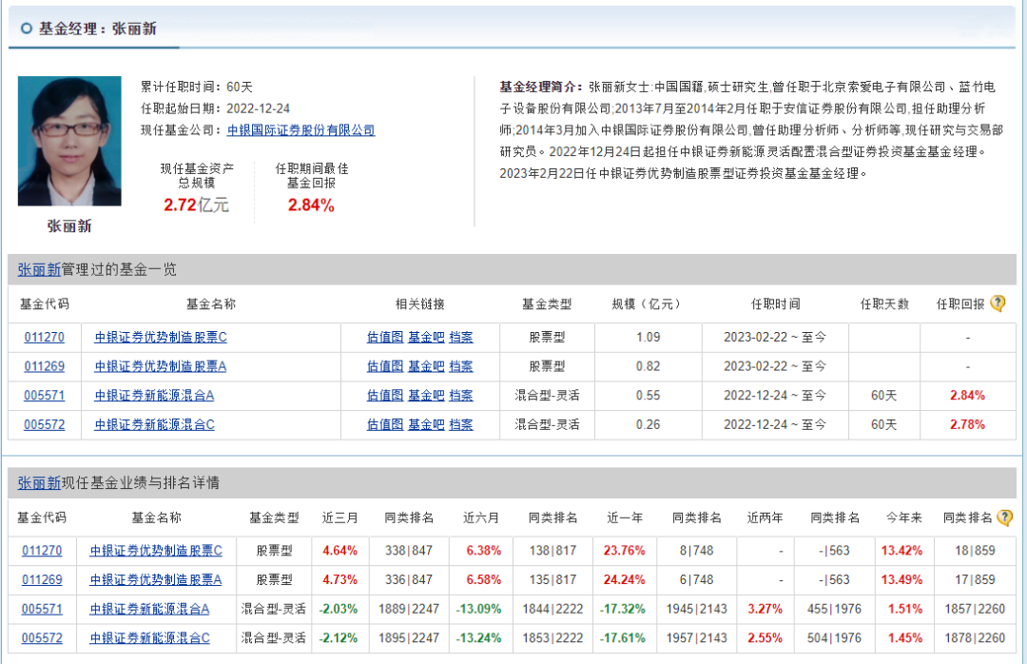
Task: Open fund code 005571 in managed funds table
Action: [45, 395]
